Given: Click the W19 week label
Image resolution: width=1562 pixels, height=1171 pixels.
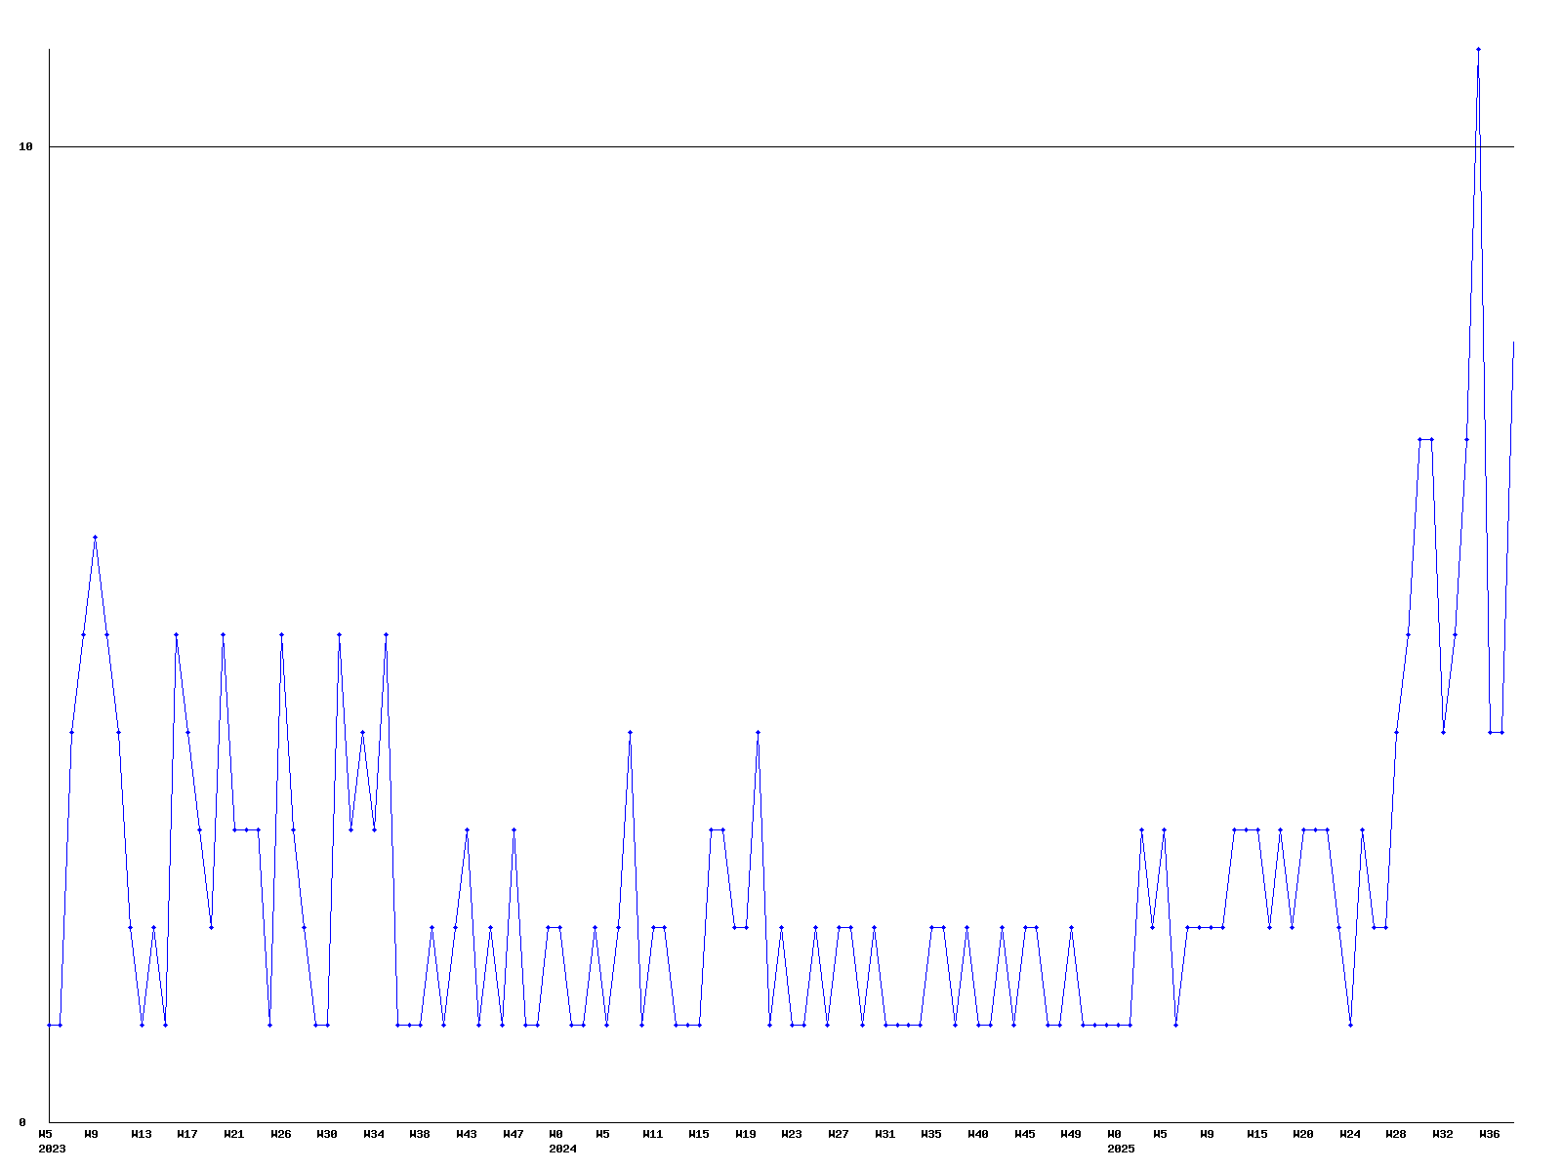Looking at the screenshot, I should click(746, 1134).
